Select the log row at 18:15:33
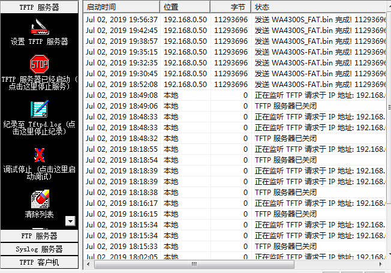The width and height of the screenshot is (391, 273). click(x=234, y=247)
